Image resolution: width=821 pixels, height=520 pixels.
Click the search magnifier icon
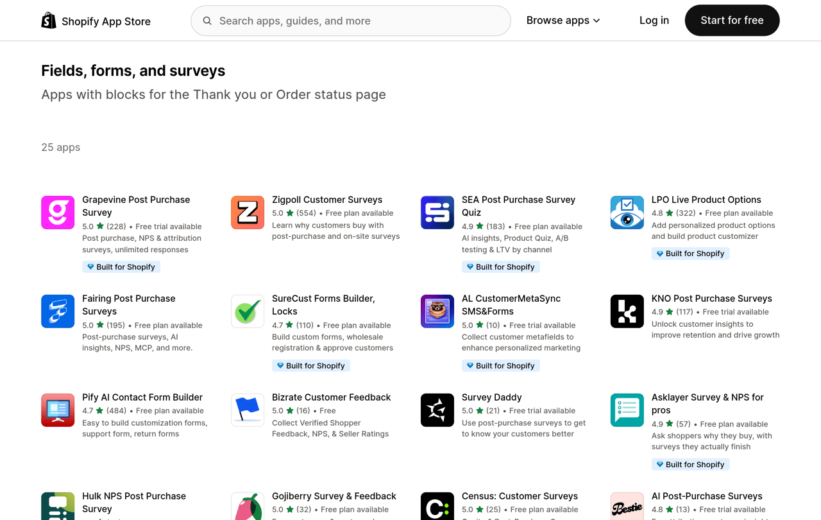coord(207,21)
